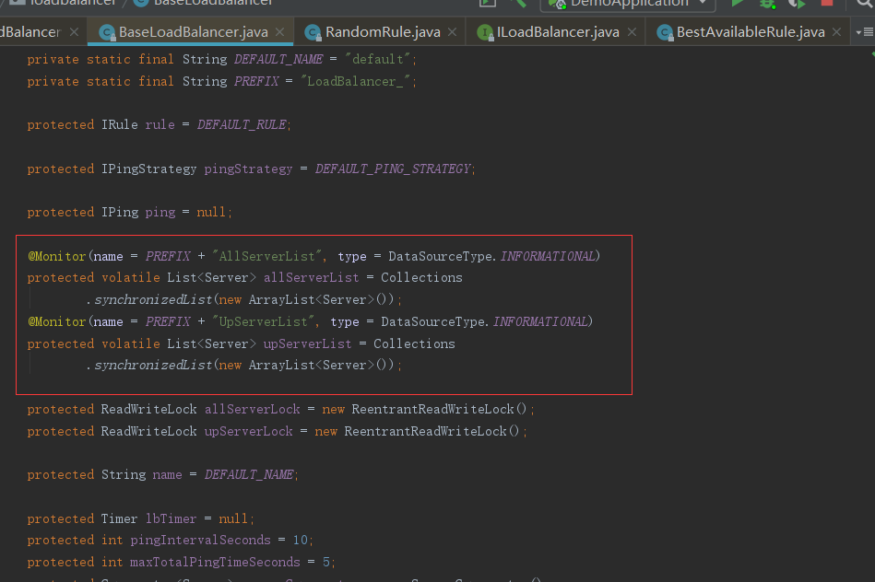Click the first @Monitor annotation for AllServerList
875x582 pixels.
point(57,256)
